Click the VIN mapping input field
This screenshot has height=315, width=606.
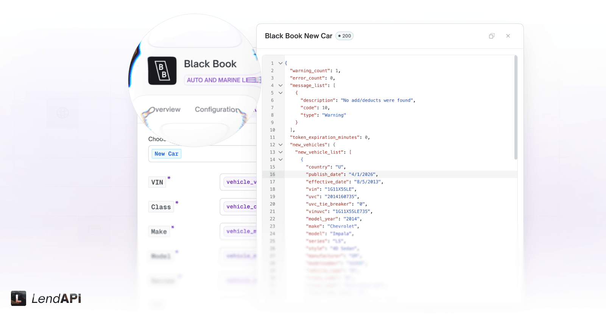tap(238, 182)
